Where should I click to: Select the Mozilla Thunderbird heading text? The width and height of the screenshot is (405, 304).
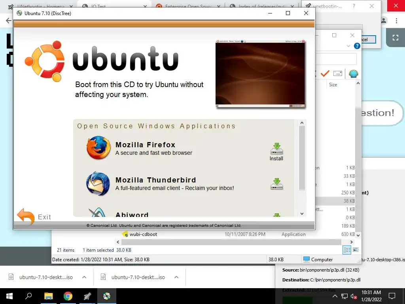155,180
